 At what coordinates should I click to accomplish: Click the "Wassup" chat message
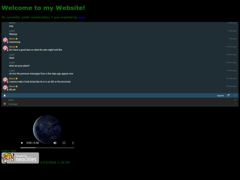click(x=13, y=34)
